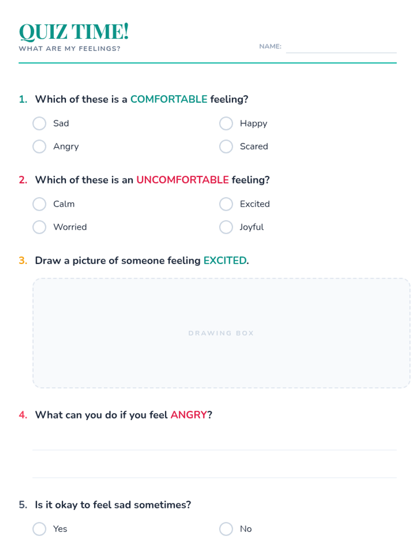Image resolution: width=415 pixels, height=553 pixels.
Task: Click the What Are My Feelings subtitle
Action: pos(70,49)
